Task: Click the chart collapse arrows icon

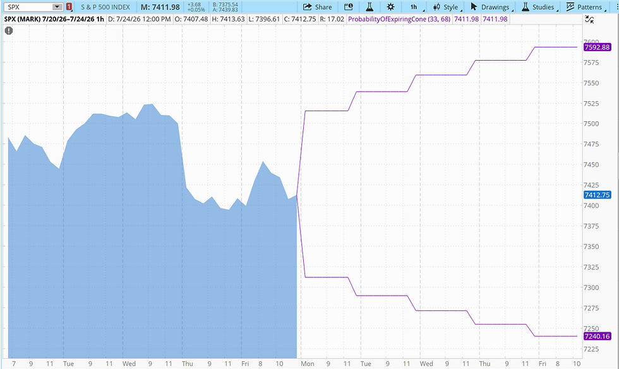Action: coord(590,20)
